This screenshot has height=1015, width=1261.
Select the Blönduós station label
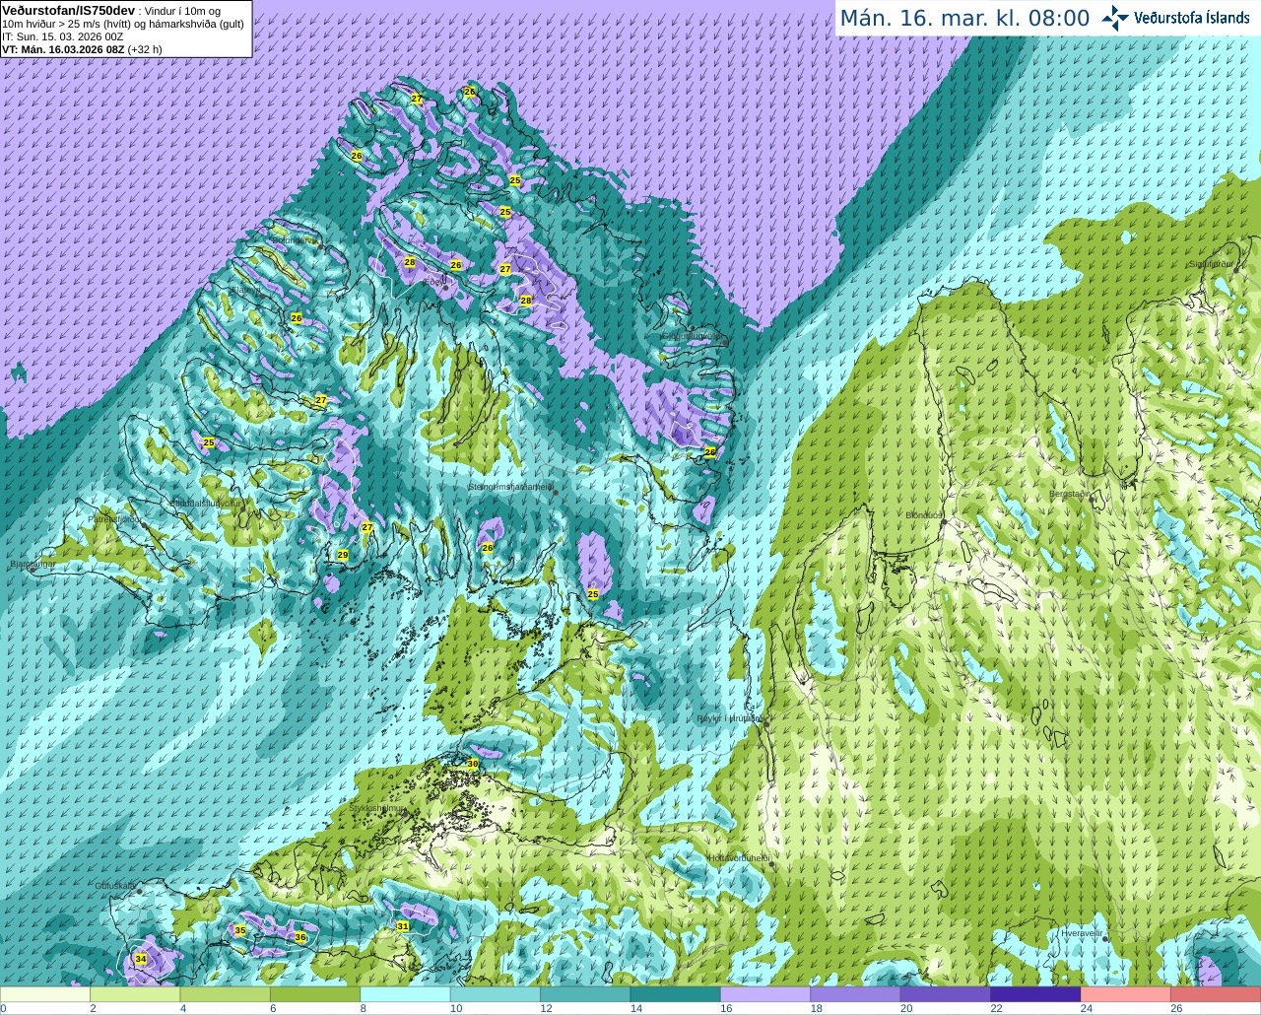[x=924, y=515]
